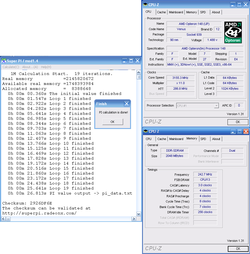This screenshot has width=250, height=254.
Task: Switch to Cache tab in bottom CPU-Z
Action: click(x=162, y=139)
